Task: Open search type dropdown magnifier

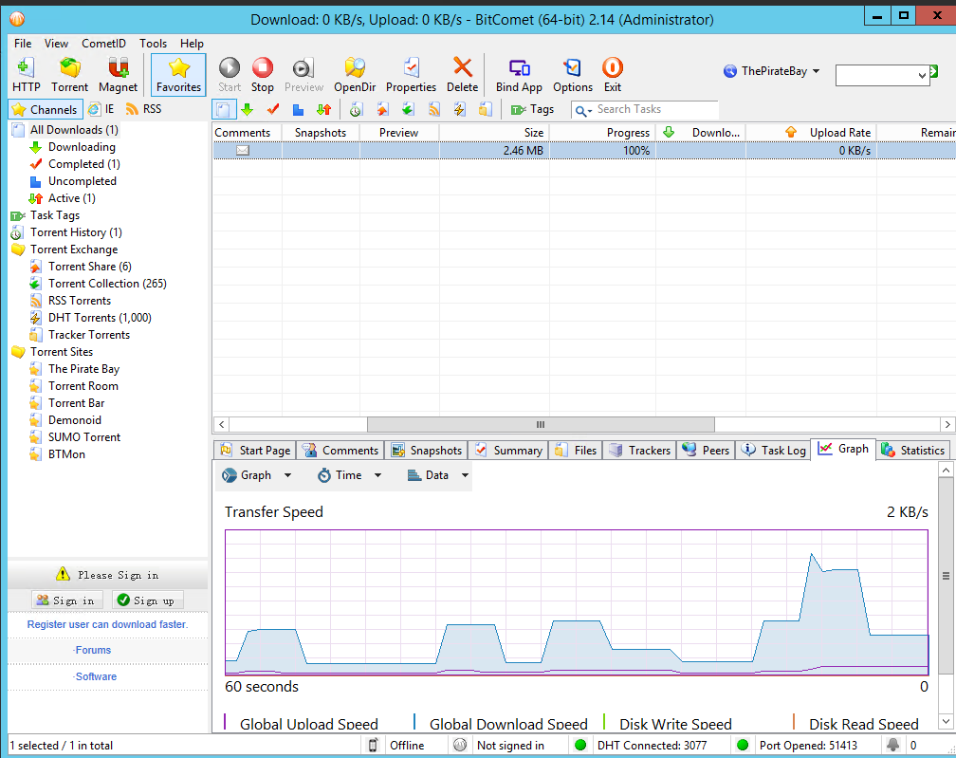Action: (583, 110)
